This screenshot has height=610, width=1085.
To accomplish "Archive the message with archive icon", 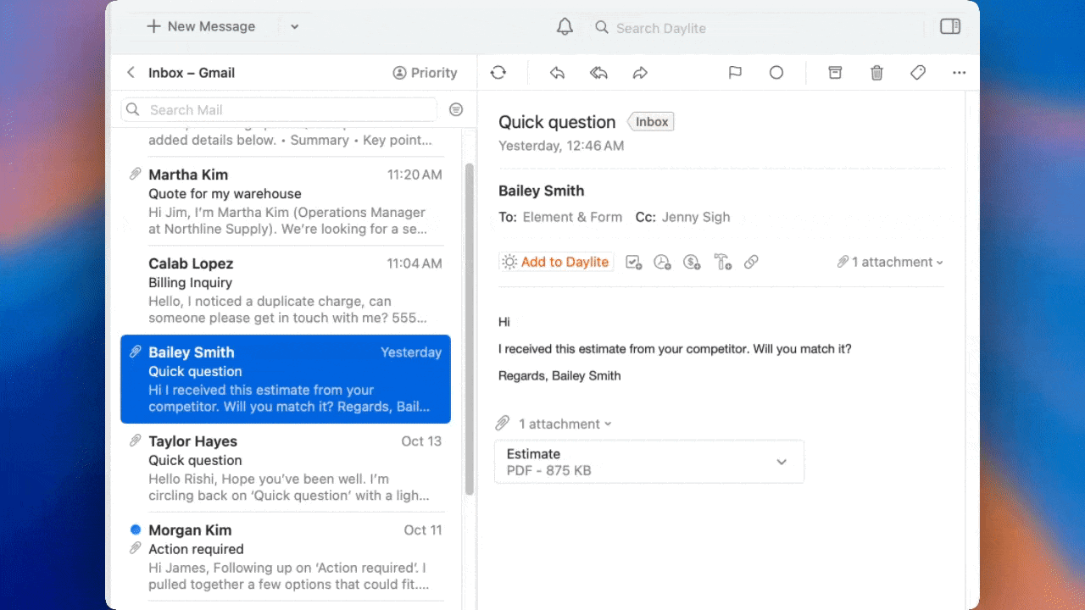I will point(835,73).
